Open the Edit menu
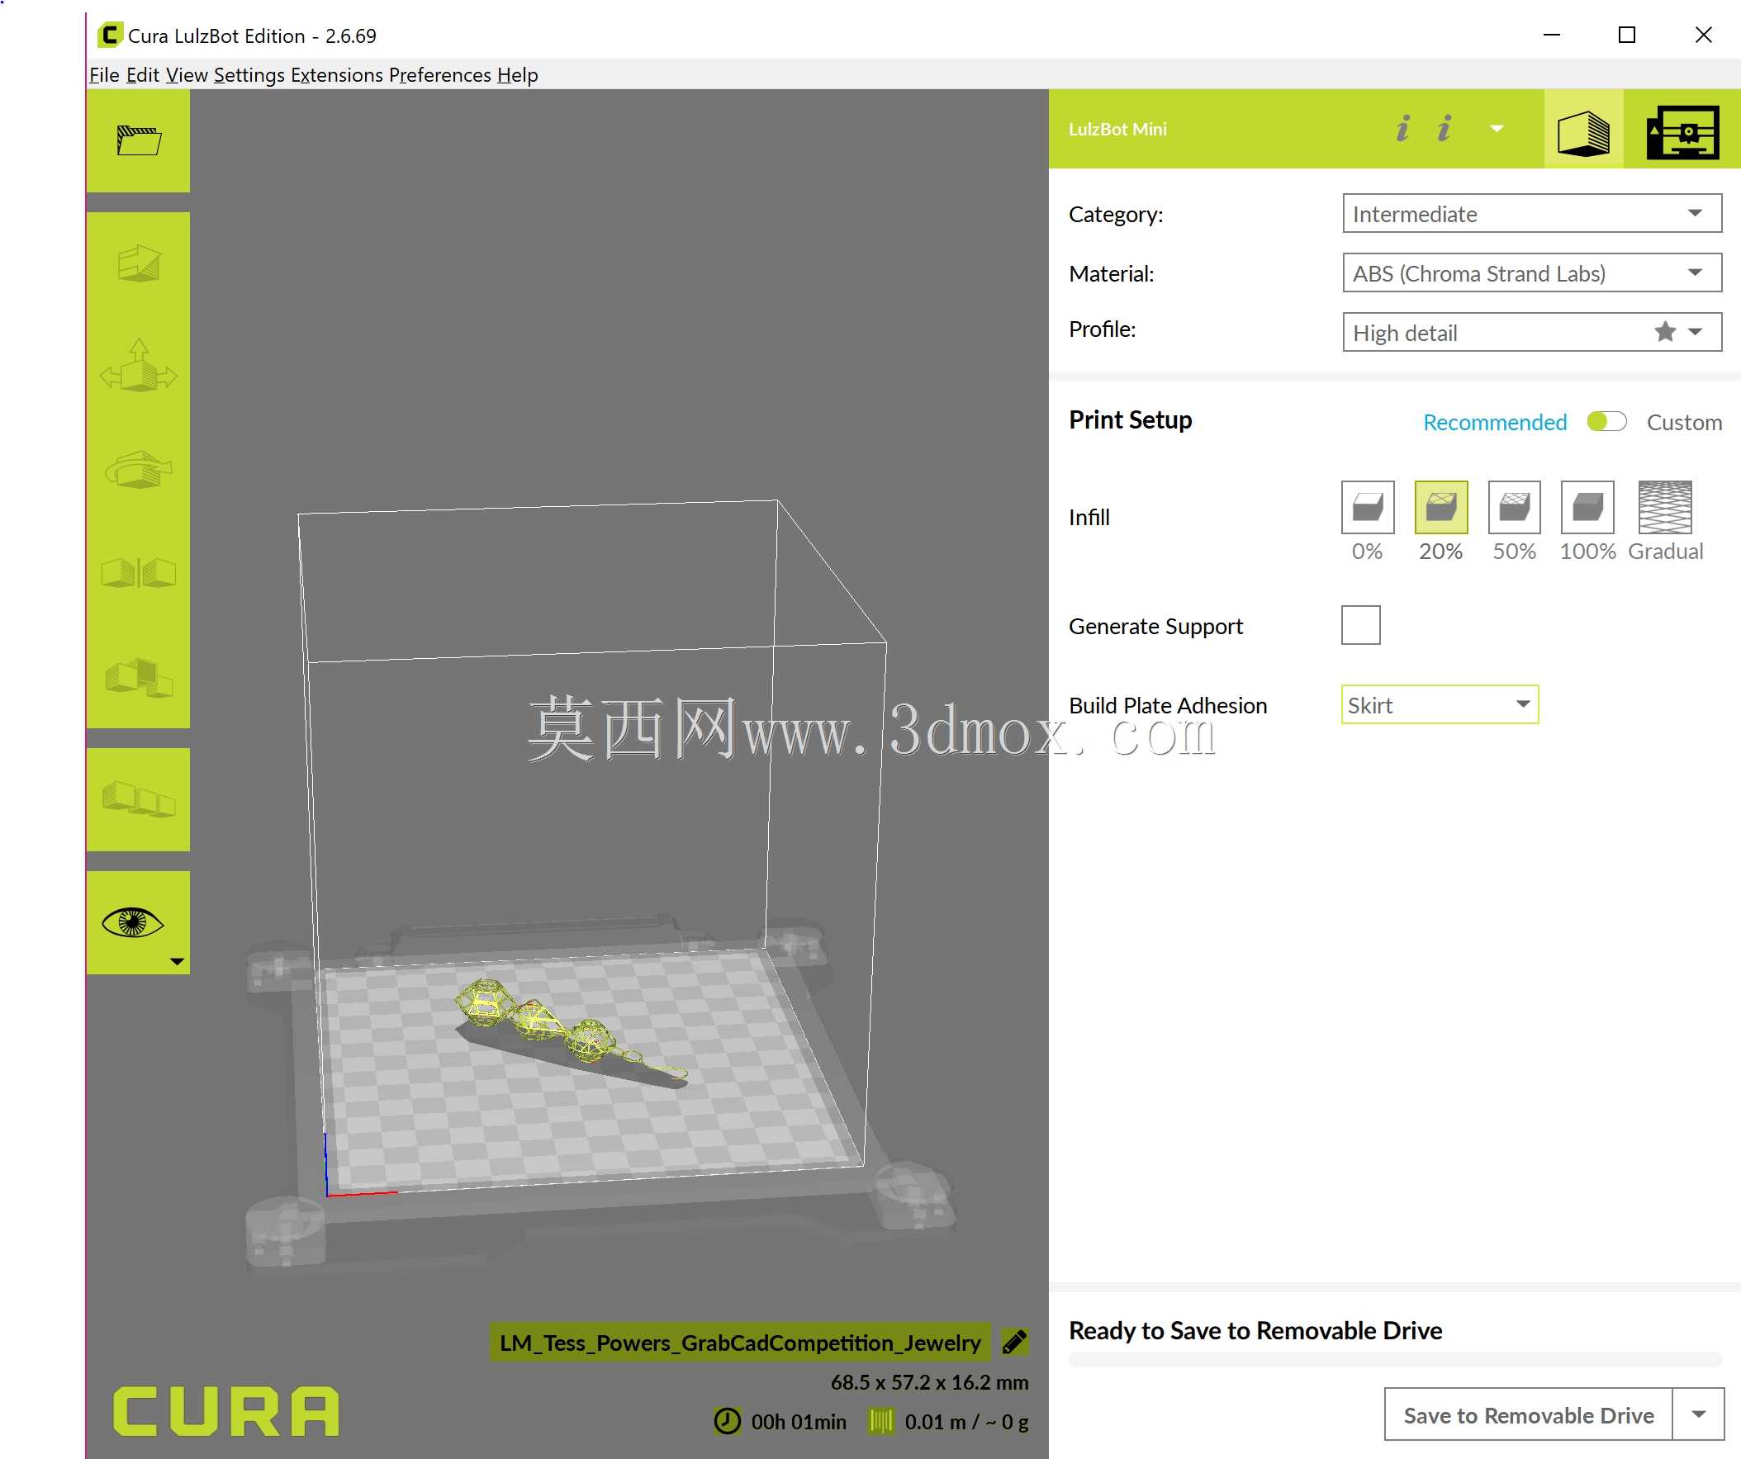 (x=143, y=74)
